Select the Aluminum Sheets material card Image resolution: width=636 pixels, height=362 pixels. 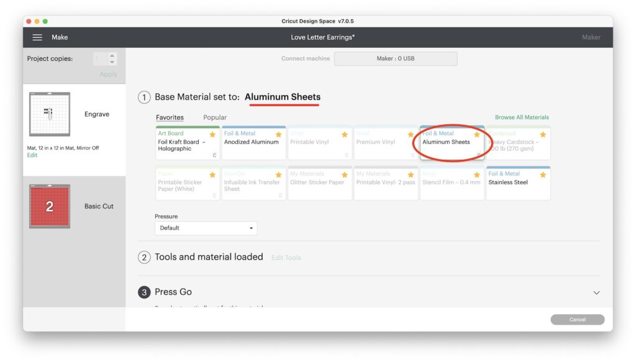[452, 143]
